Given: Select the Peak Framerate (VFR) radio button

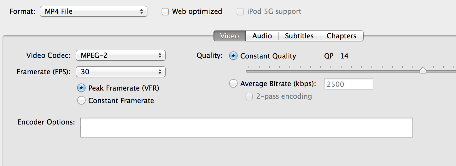Looking at the screenshot, I should [81, 88].
